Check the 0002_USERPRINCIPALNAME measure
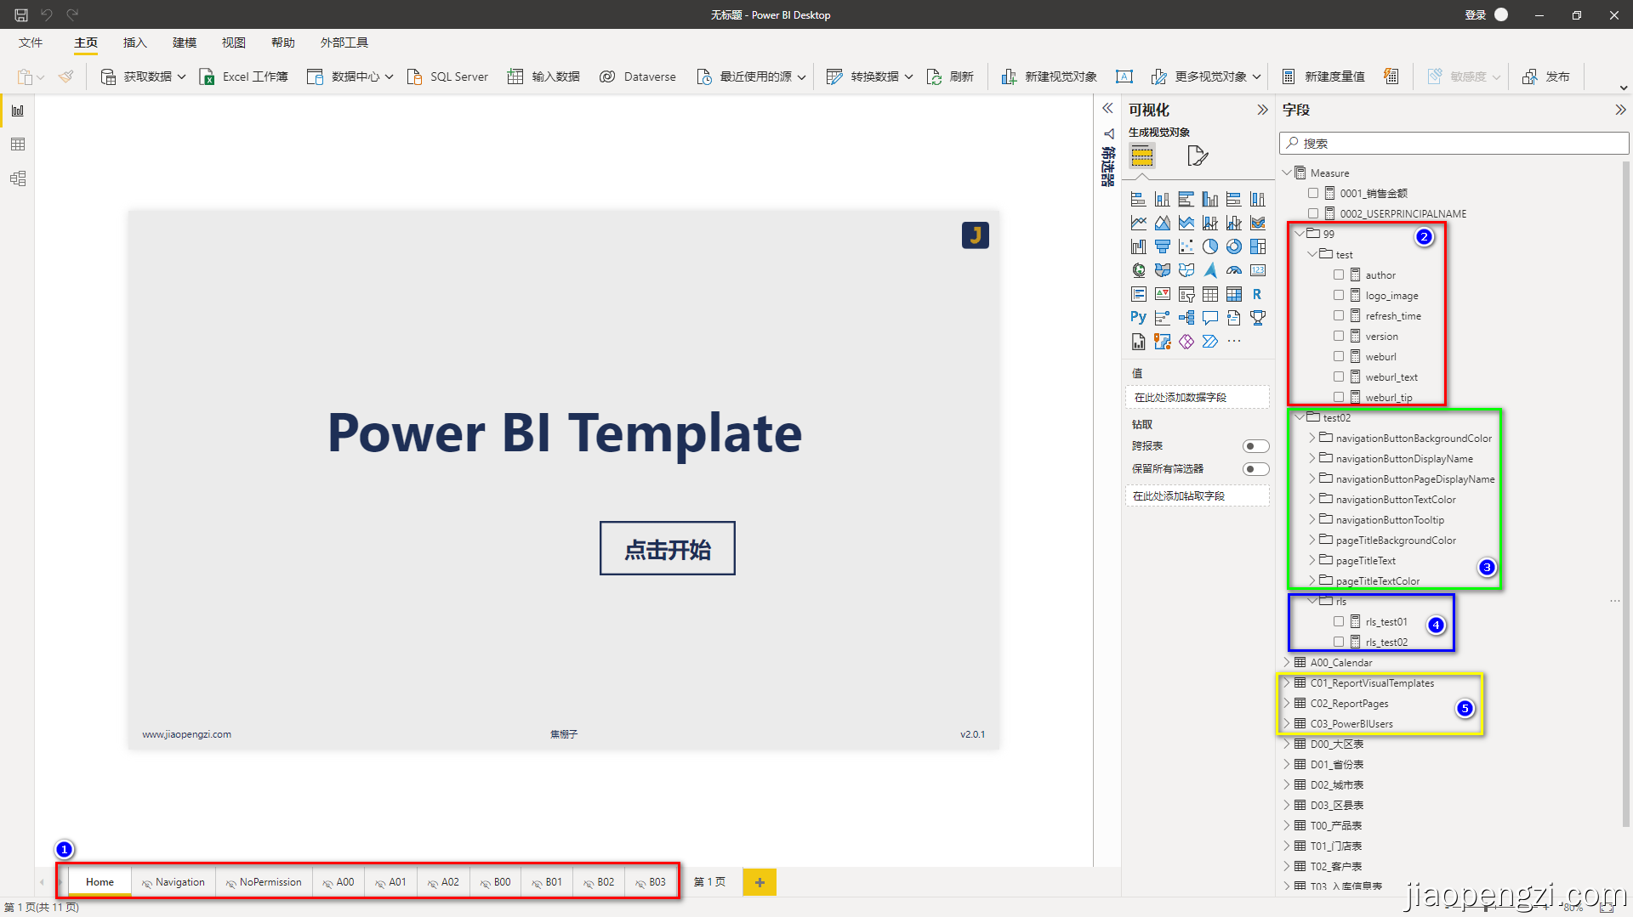 click(1313, 214)
